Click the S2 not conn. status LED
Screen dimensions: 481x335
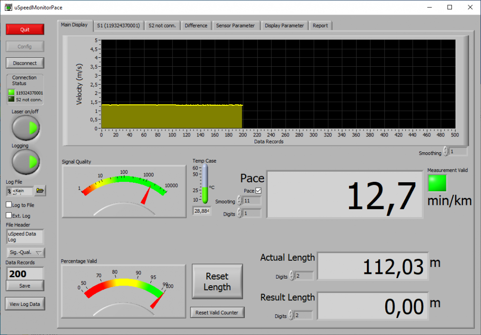12,99
